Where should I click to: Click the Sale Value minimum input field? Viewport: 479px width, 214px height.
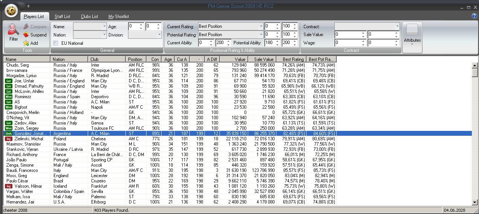[x=348, y=35]
